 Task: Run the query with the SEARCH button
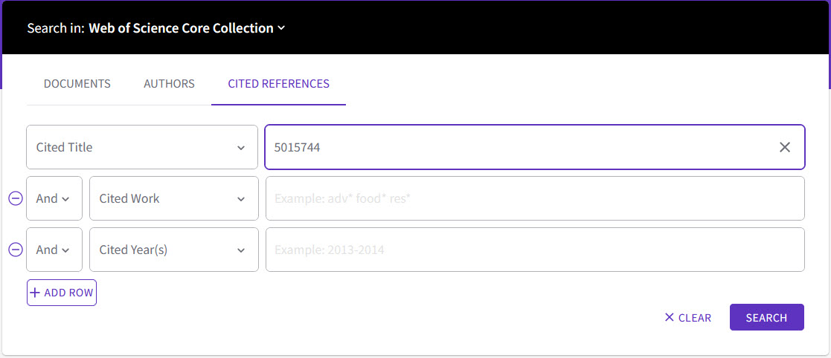pyautogui.click(x=767, y=317)
